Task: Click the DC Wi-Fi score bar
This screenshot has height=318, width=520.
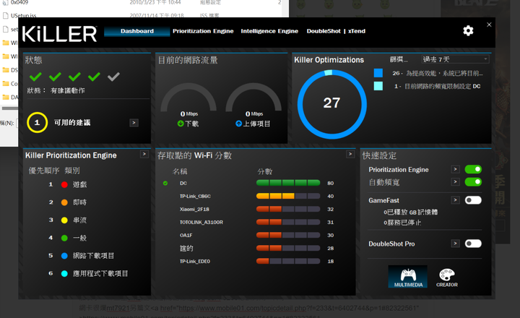Action: [x=288, y=183]
